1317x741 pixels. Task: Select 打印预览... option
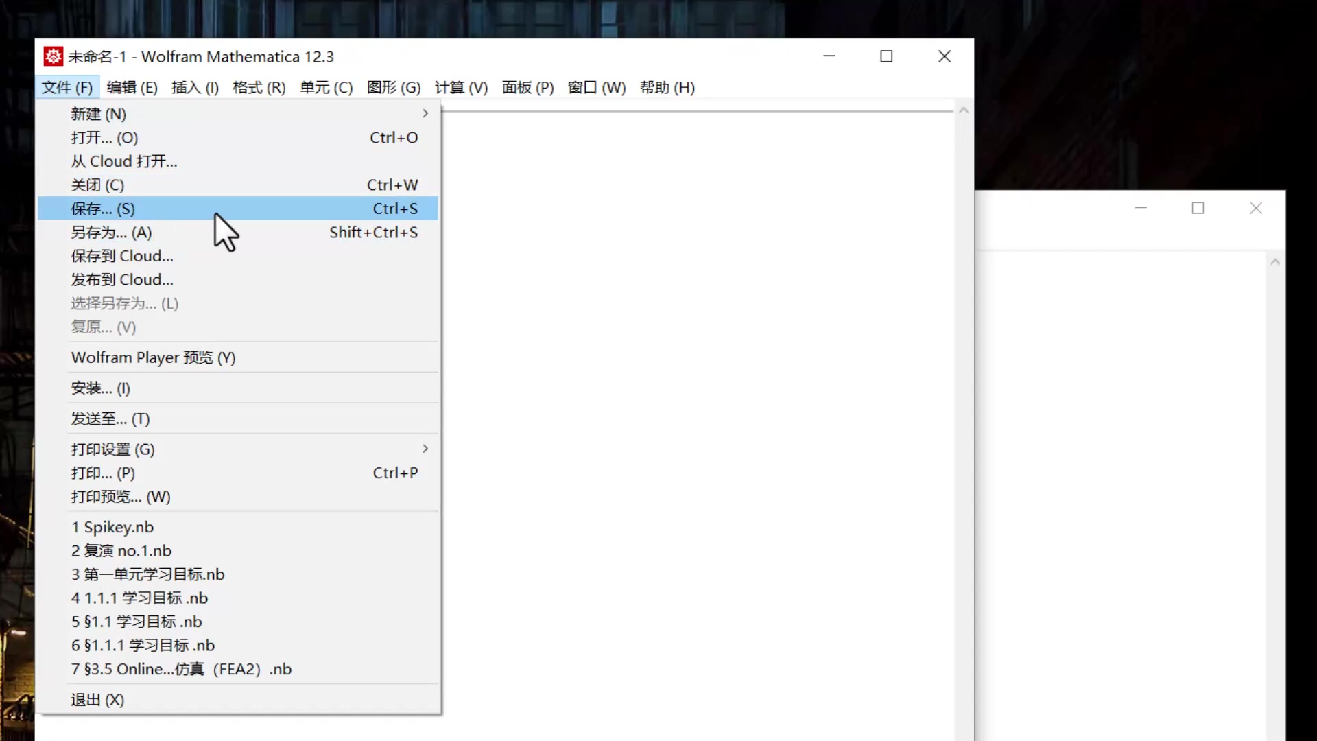pos(121,497)
